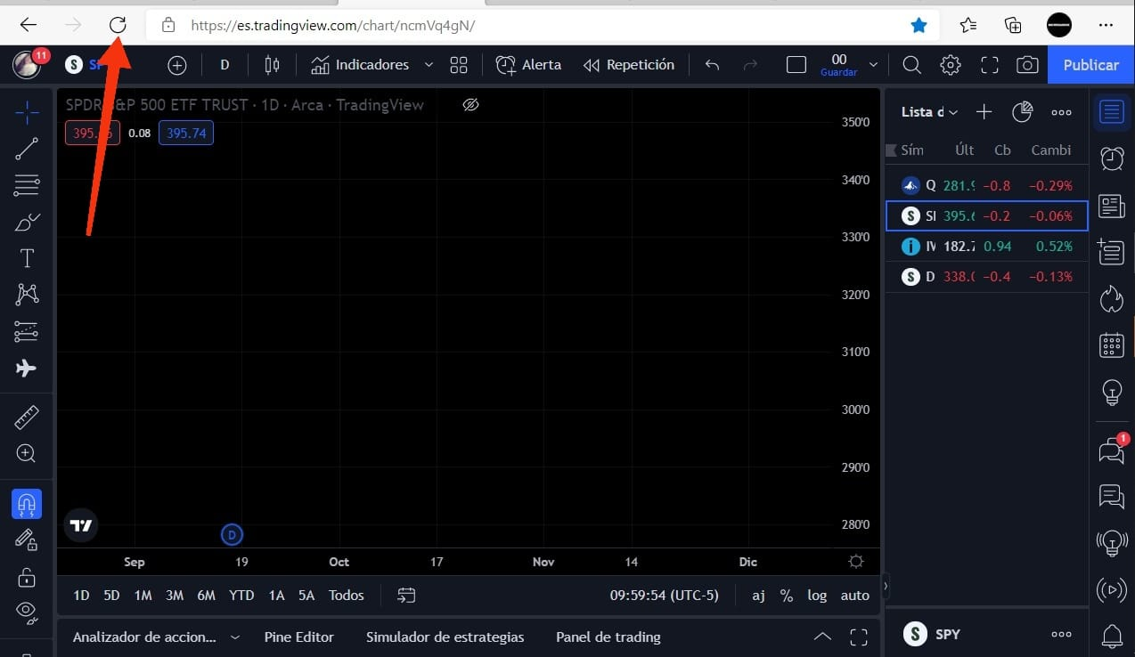Open the alerts clock panel
This screenshot has width=1135, height=657.
[x=1112, y=158]
